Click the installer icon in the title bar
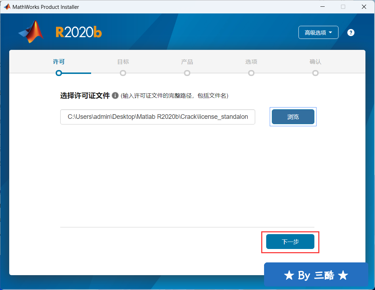The image size is (375, 290). [x=7, y=7]
